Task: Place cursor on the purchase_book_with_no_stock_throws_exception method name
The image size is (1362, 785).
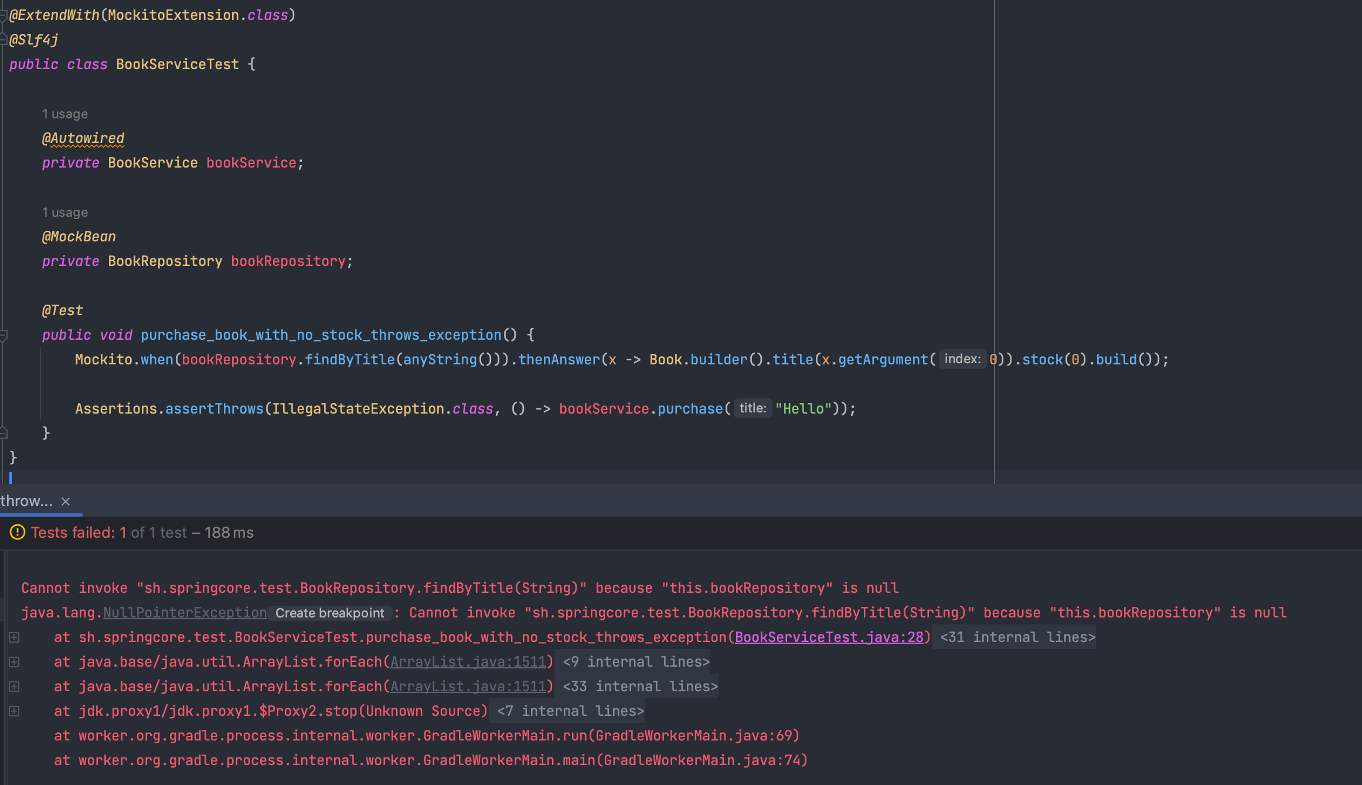Action: (x=321, y=335)
